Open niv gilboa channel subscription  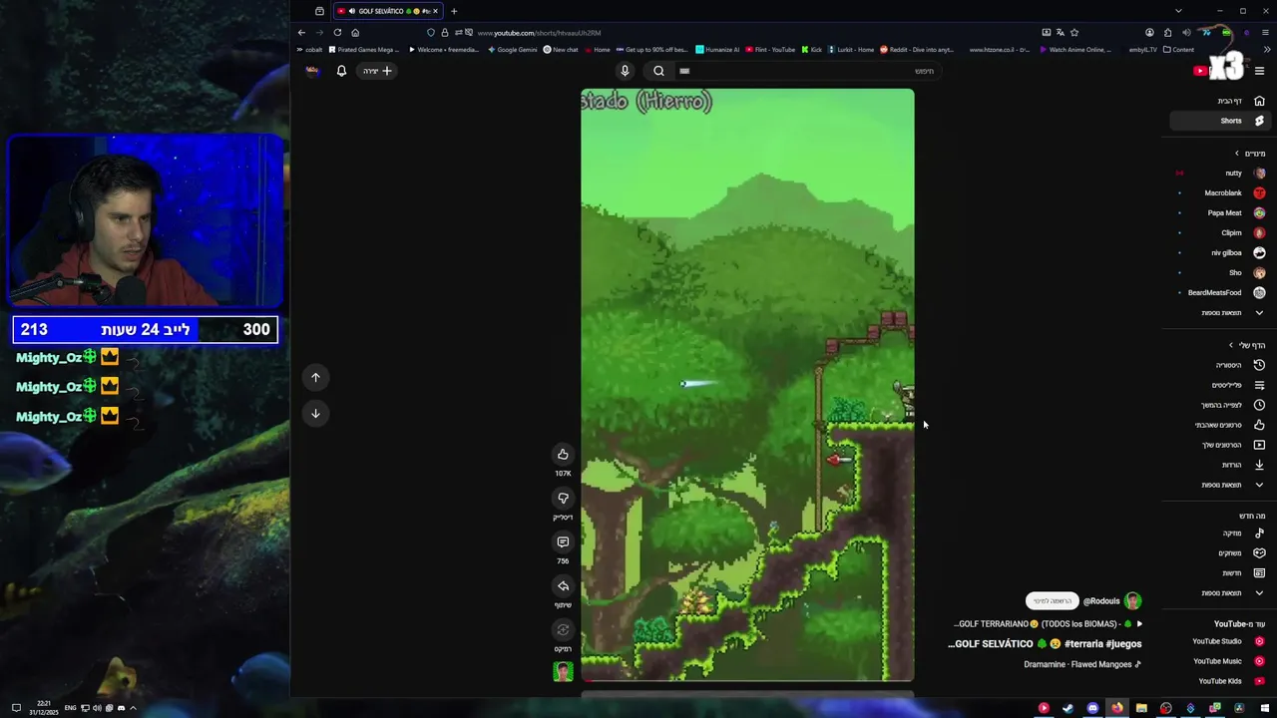(1222, 252)
